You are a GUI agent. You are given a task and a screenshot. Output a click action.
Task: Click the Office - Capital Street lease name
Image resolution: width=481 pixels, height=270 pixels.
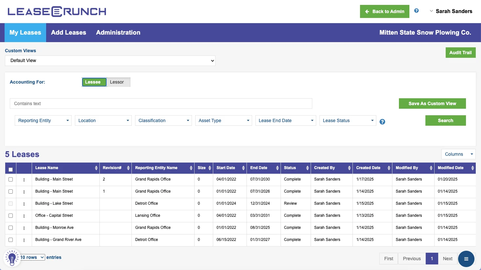click(54, 215)
